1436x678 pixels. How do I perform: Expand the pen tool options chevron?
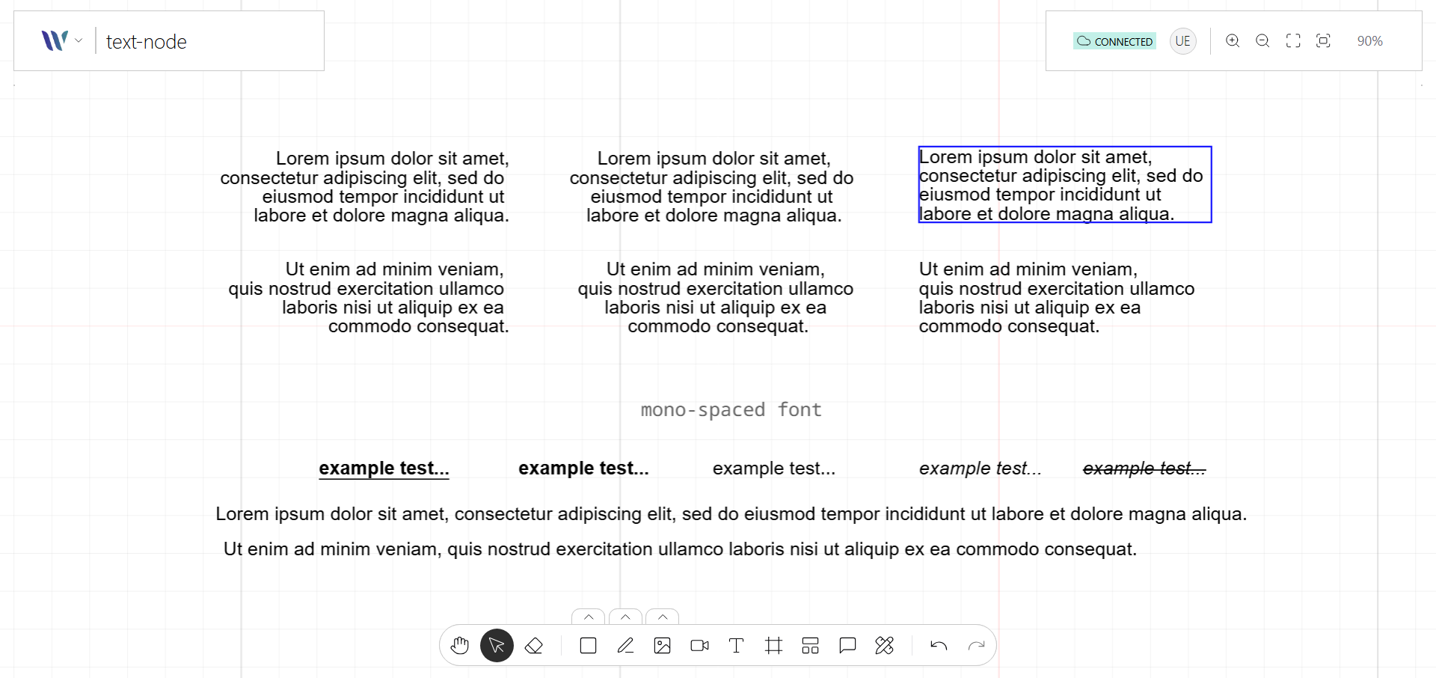tap(625, 617)
